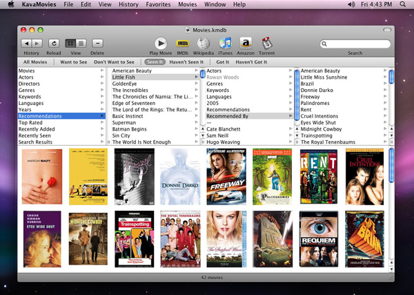Filter by Got It

223,62
